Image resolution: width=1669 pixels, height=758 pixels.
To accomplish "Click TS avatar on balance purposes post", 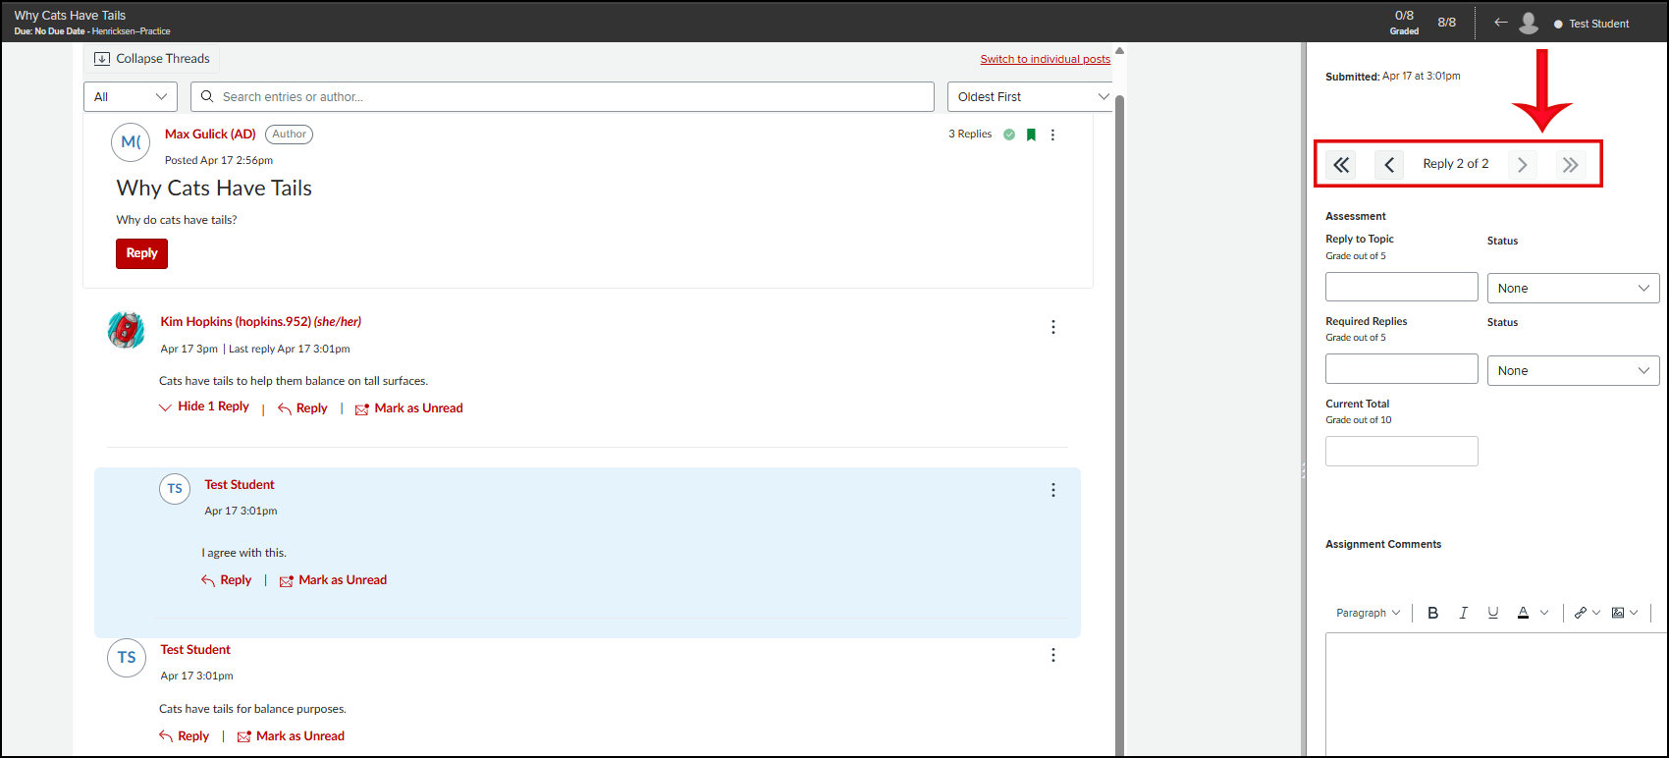I will click(127, 658).
